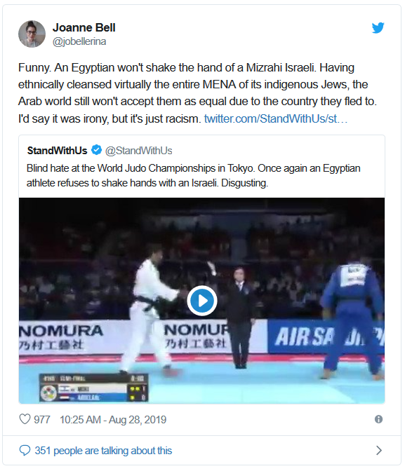The image size is (405, 471).
Task: Open the 10:25 AM - Aug 28, 2019 timestamp
Action: 113,420
